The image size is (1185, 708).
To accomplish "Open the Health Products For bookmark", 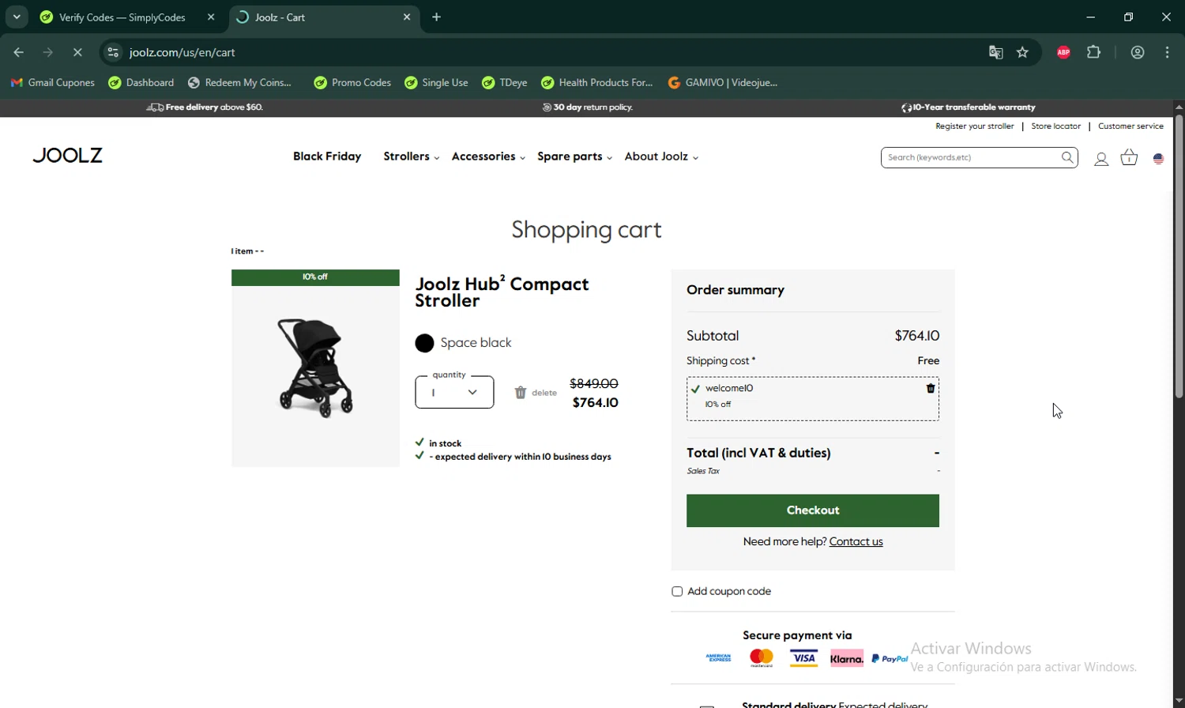I will click(x=597, y=83).
